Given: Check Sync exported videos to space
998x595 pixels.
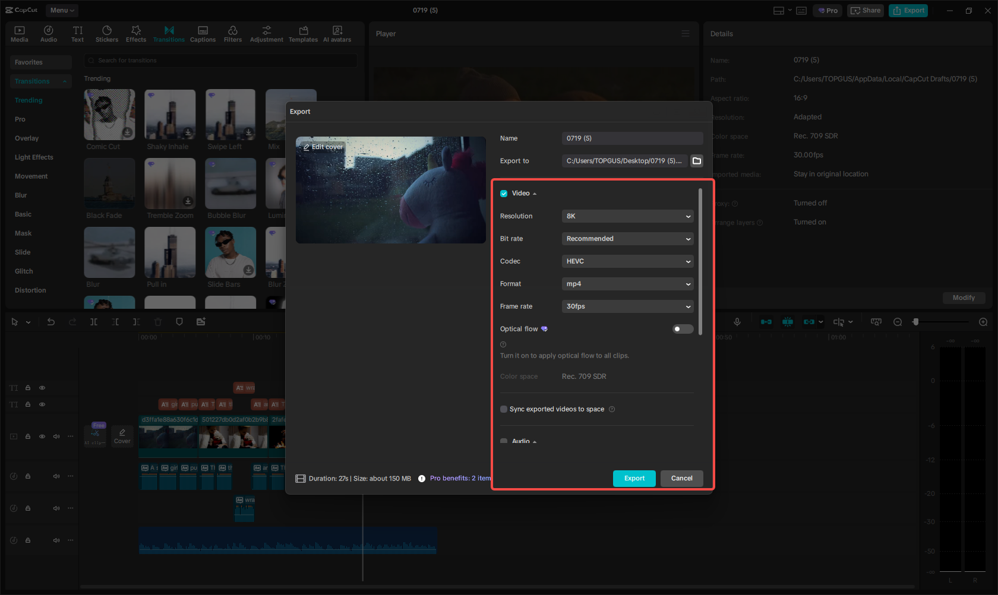Looking at the screenshot, I should (503, 409).
